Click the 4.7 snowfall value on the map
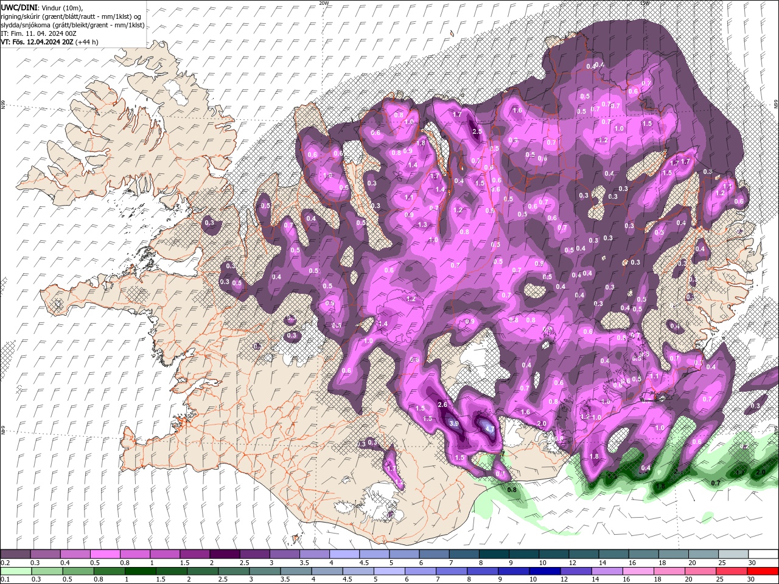This screenshot has width=779, height=584. 490,429
